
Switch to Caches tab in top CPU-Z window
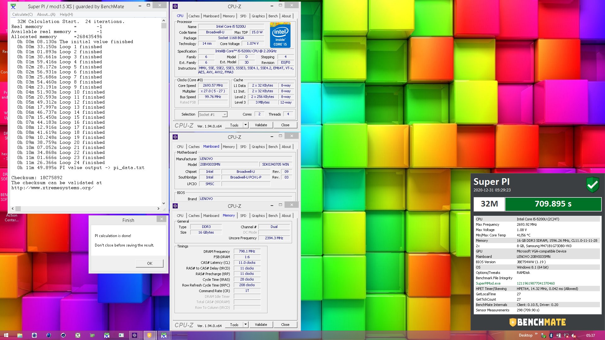[194, 16]
